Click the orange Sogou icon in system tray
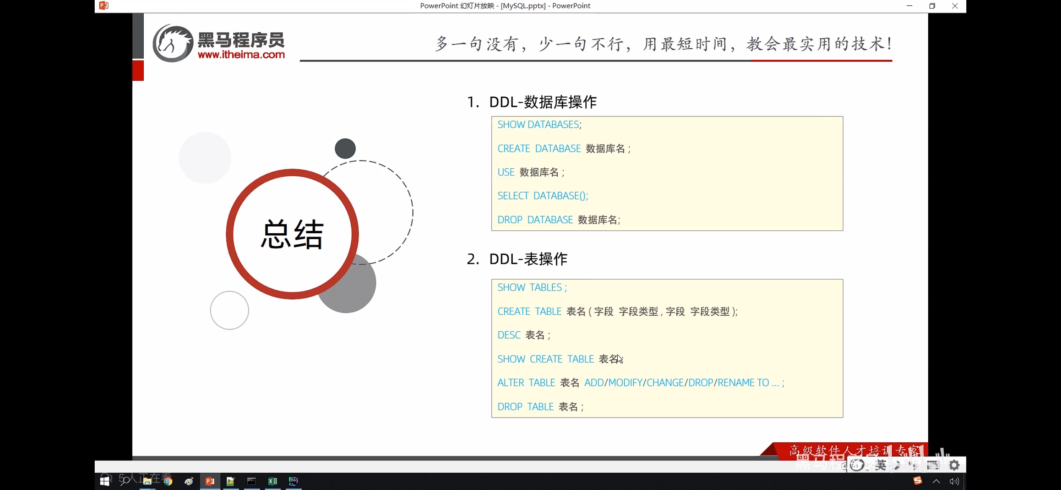Viewport: 1061px width, 490px height. [x=918, y=481]
